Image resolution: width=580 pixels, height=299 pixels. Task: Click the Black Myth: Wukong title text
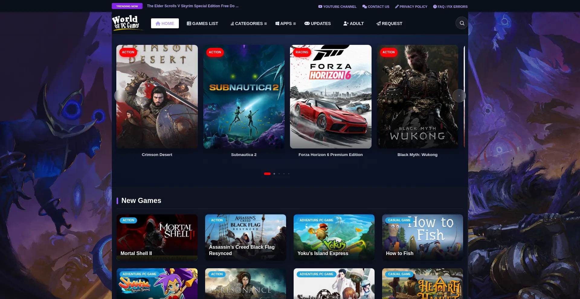[x=417, y=155]
